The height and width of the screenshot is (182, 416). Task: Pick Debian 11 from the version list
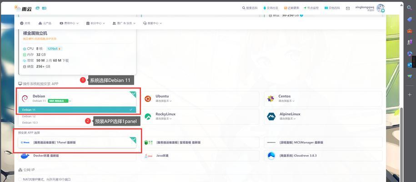[x=77, y=110]
